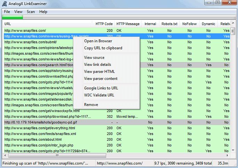Image resolution: width=238 pixels, height=168 pixels.
Task: Open the View menu
Action: [x=18, y=12]
